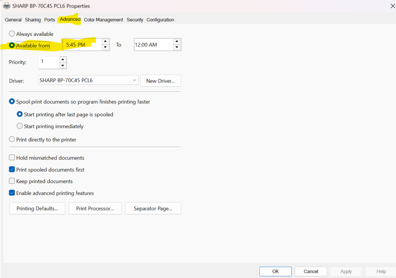Viewport: 396px width, 278px height.
Task: Decrease the Priority value
Action: pos(63,65)
